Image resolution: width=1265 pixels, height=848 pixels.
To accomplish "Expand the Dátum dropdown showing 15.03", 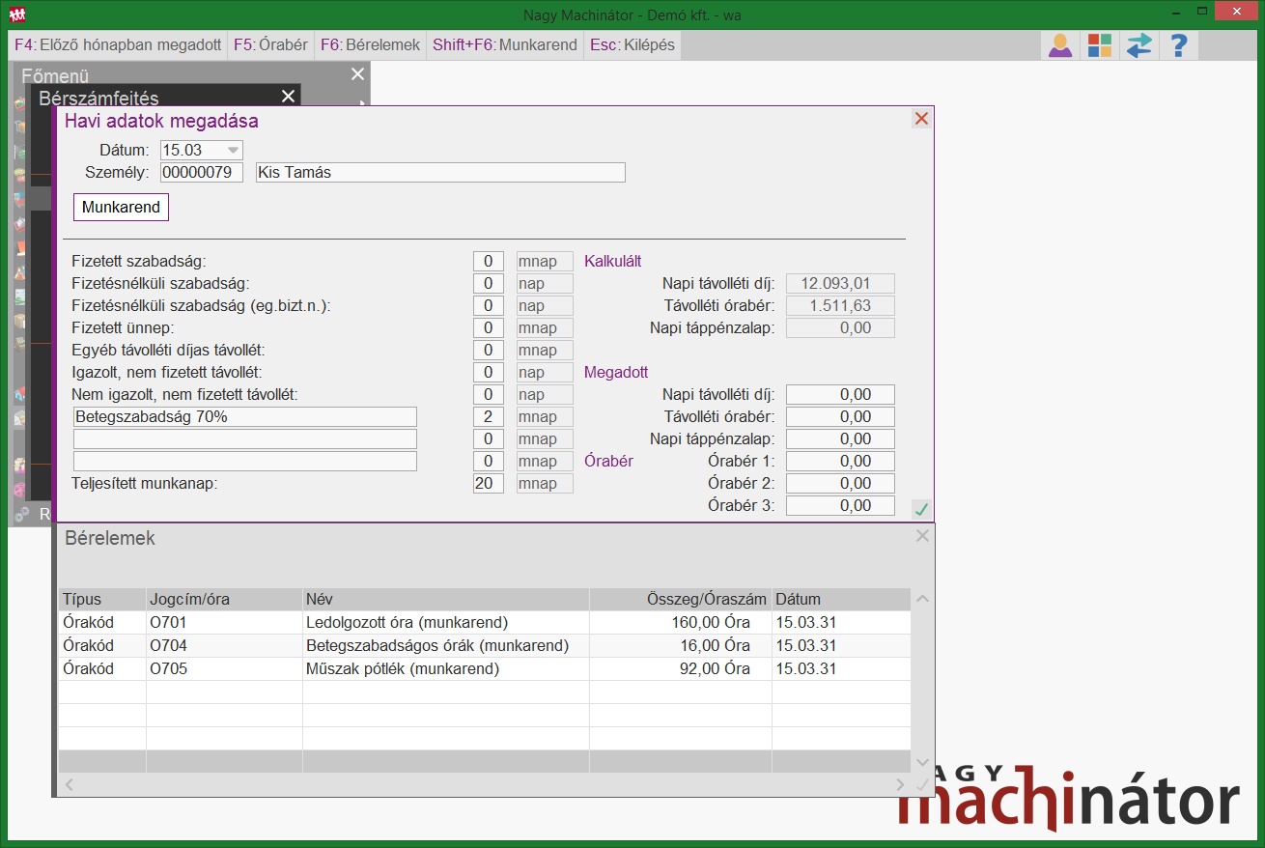I will click(233, 151).
